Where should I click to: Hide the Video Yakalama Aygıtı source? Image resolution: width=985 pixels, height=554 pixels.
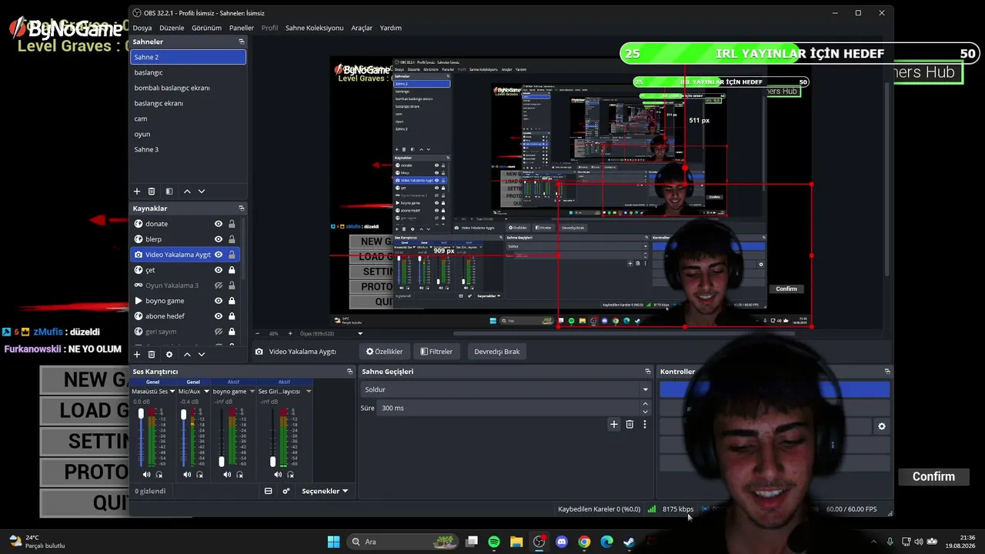[219, 255]
